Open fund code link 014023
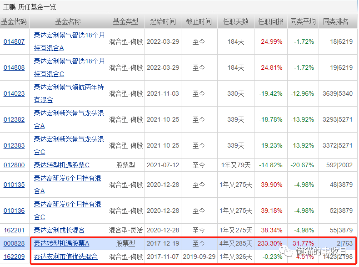Viewport: 359px width, 267px height. pos(14,93)
